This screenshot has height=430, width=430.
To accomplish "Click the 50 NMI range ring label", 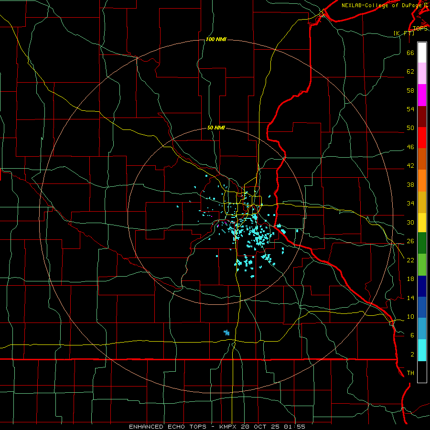I will [x=216, y=128].
